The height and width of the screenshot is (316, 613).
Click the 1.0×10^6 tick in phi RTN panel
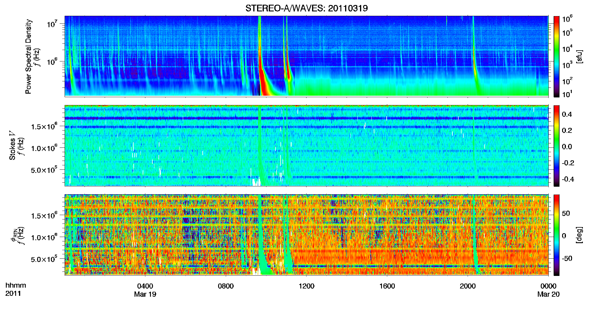click(x=44, y=237)
